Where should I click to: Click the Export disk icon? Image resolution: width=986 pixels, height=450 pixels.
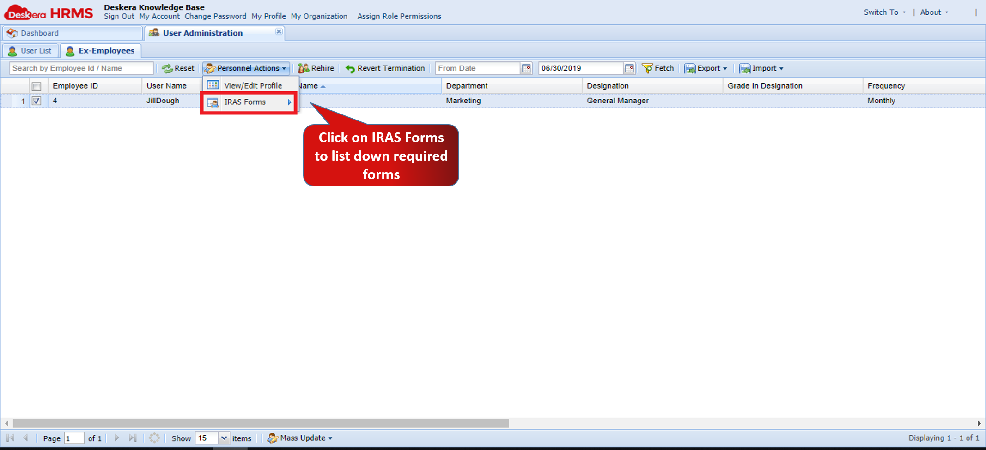pyautogui.click(x=690, y=69)
